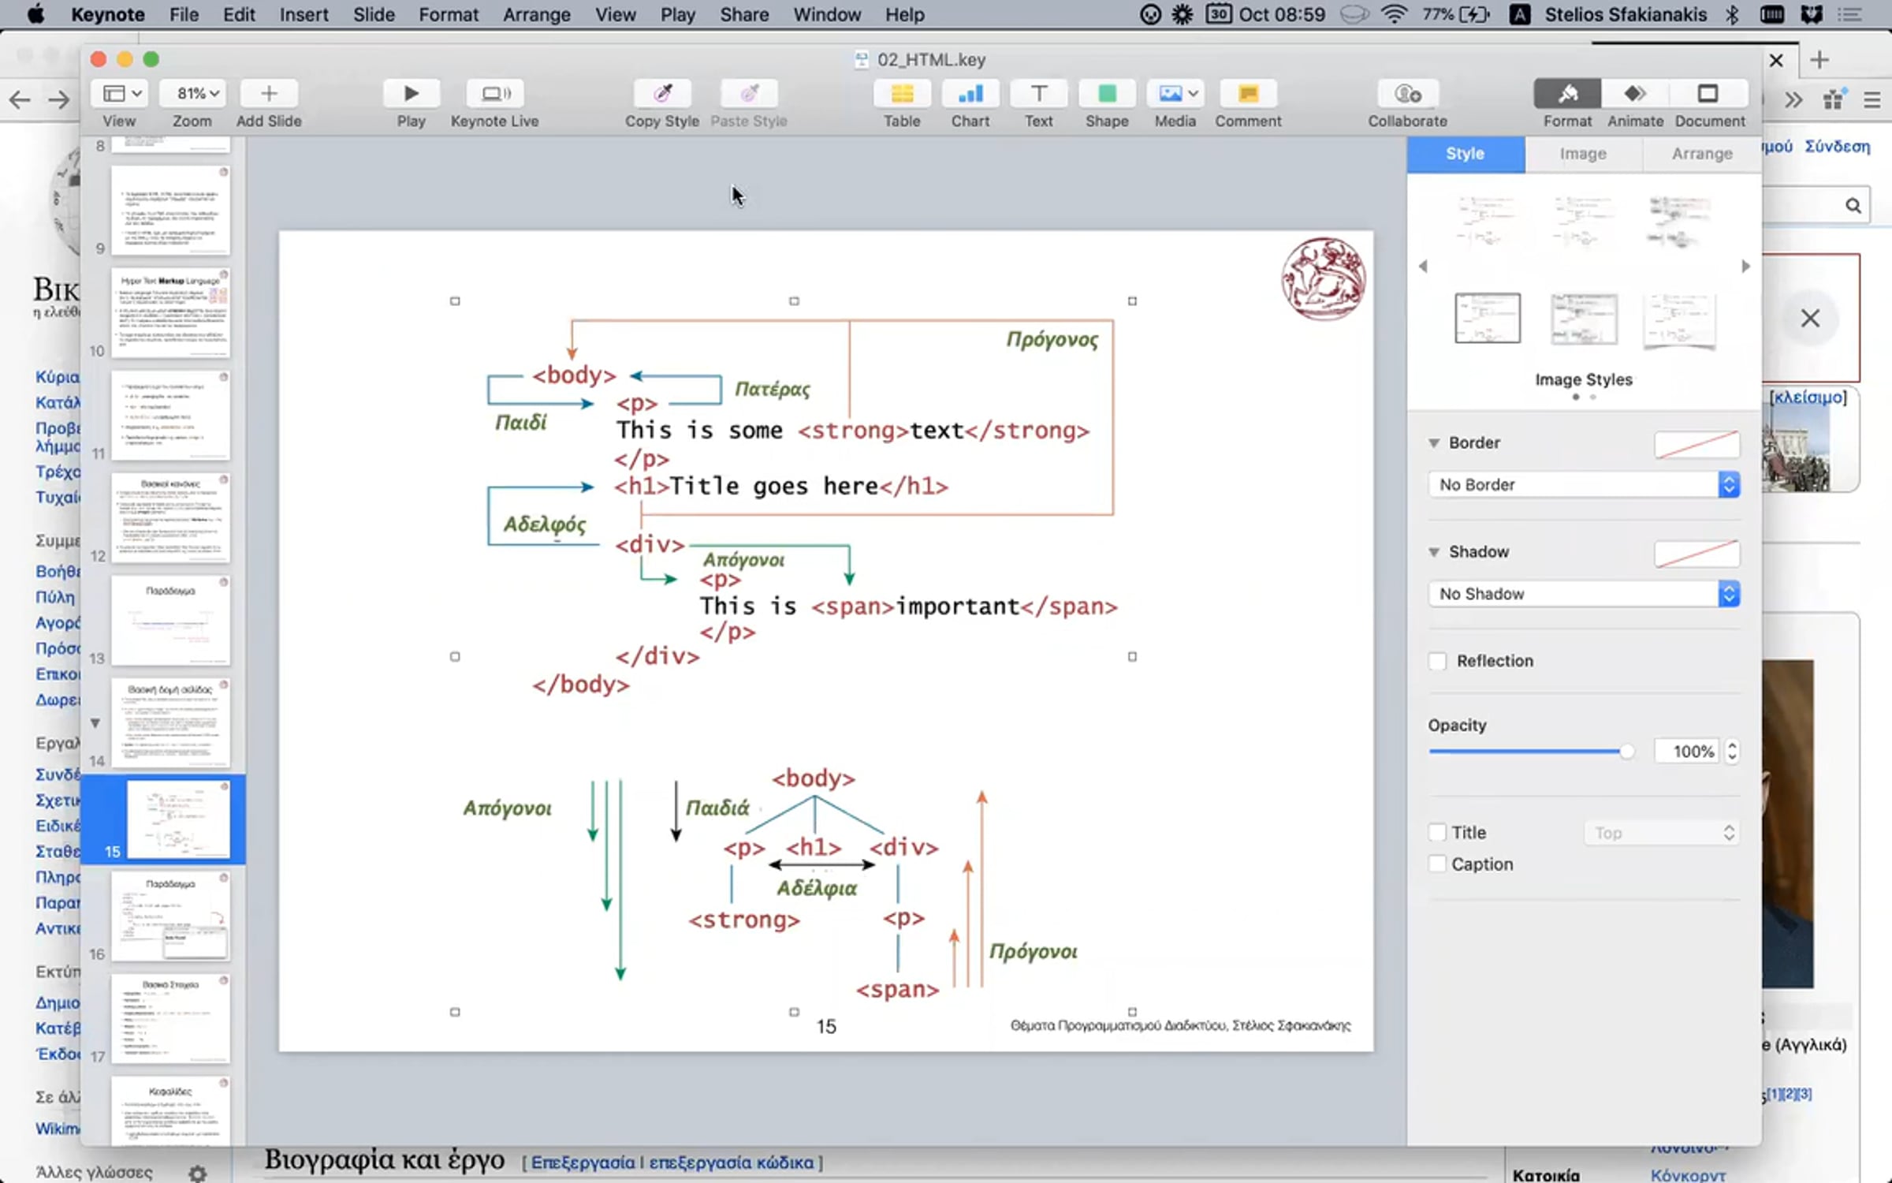Open the File menu

[184, 15]
